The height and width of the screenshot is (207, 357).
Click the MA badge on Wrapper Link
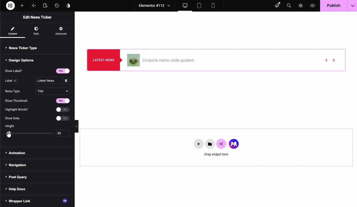[x=65, y=201]
